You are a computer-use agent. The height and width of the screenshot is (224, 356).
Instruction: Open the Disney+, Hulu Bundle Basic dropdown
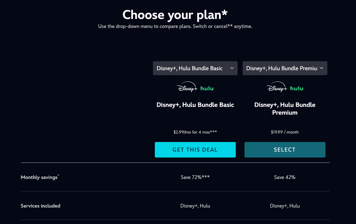(x=195, y=68)
